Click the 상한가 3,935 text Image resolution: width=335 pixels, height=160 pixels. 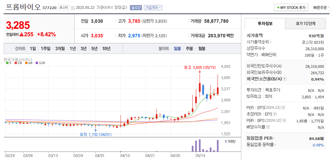[154, 21]
